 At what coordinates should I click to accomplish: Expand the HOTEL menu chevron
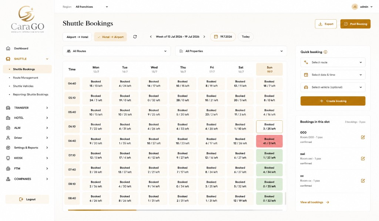47,118
